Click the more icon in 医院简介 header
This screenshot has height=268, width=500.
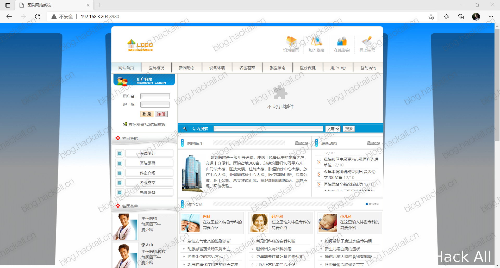[301, 143]
